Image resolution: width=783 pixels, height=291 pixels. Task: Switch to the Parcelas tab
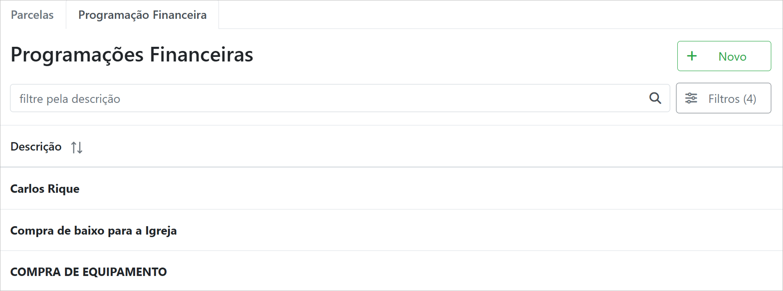pyautogui.click(x=32, y=15)
